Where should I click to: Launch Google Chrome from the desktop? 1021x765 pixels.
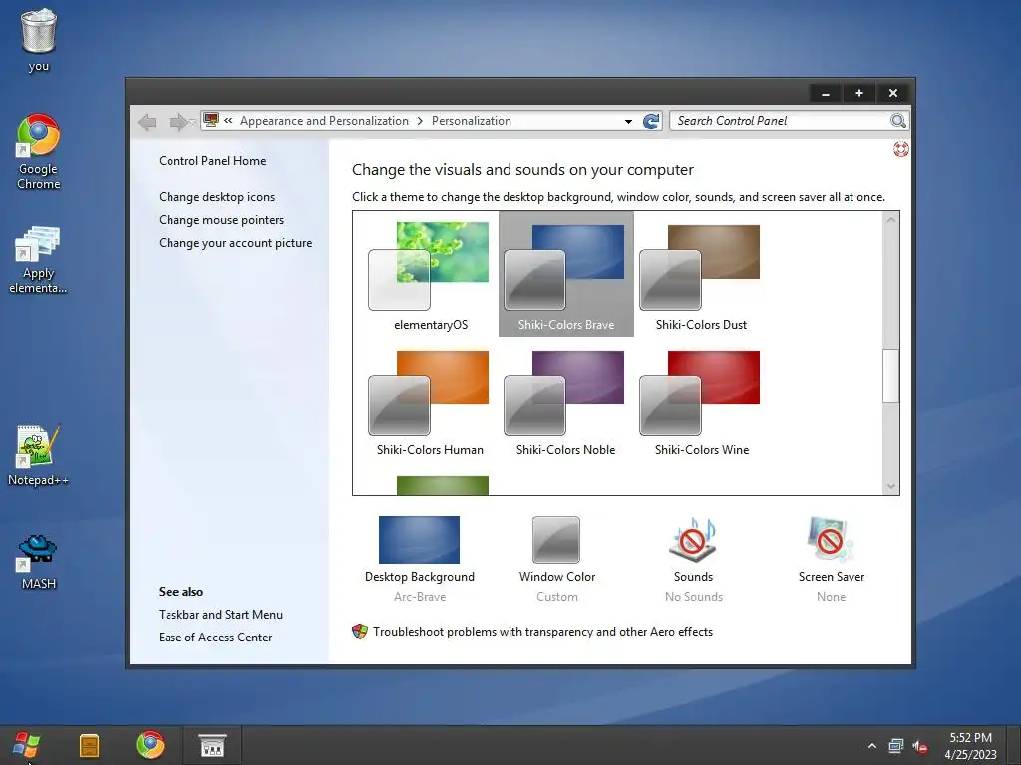pyautogui.click(x=39, y=151)
